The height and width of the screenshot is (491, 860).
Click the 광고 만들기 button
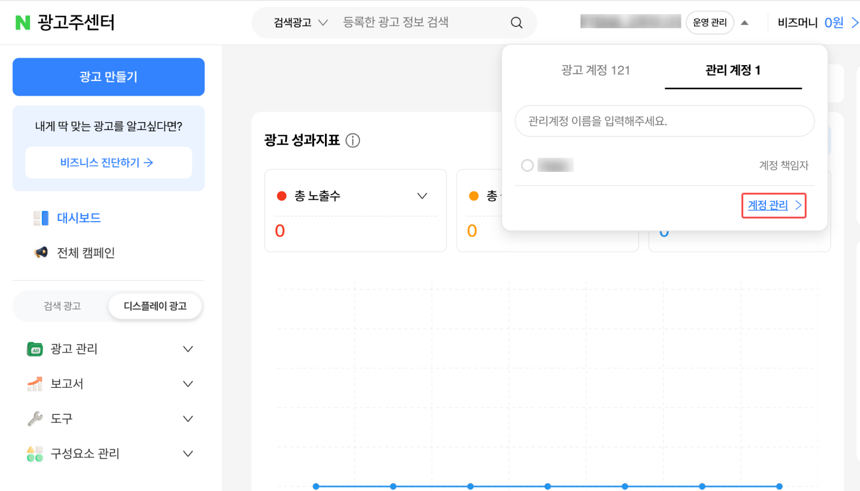(109, 77)
